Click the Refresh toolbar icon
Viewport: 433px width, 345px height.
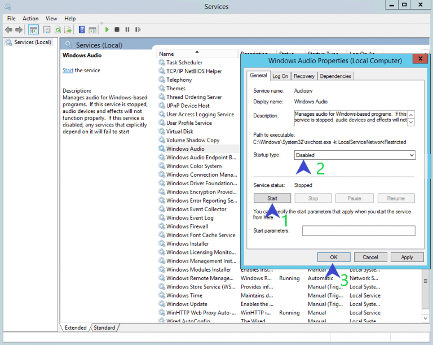[58, 29]
